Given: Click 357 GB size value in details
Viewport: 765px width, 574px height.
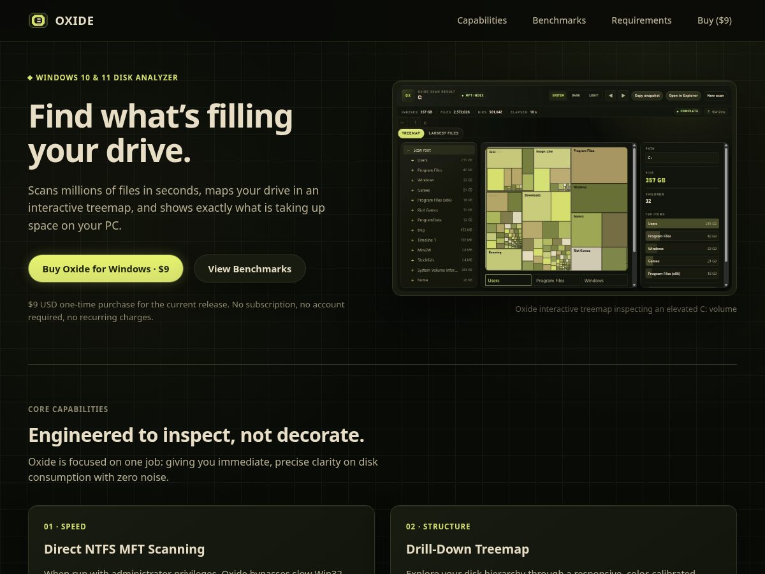Looking at the screenshot, I should 655,180.
